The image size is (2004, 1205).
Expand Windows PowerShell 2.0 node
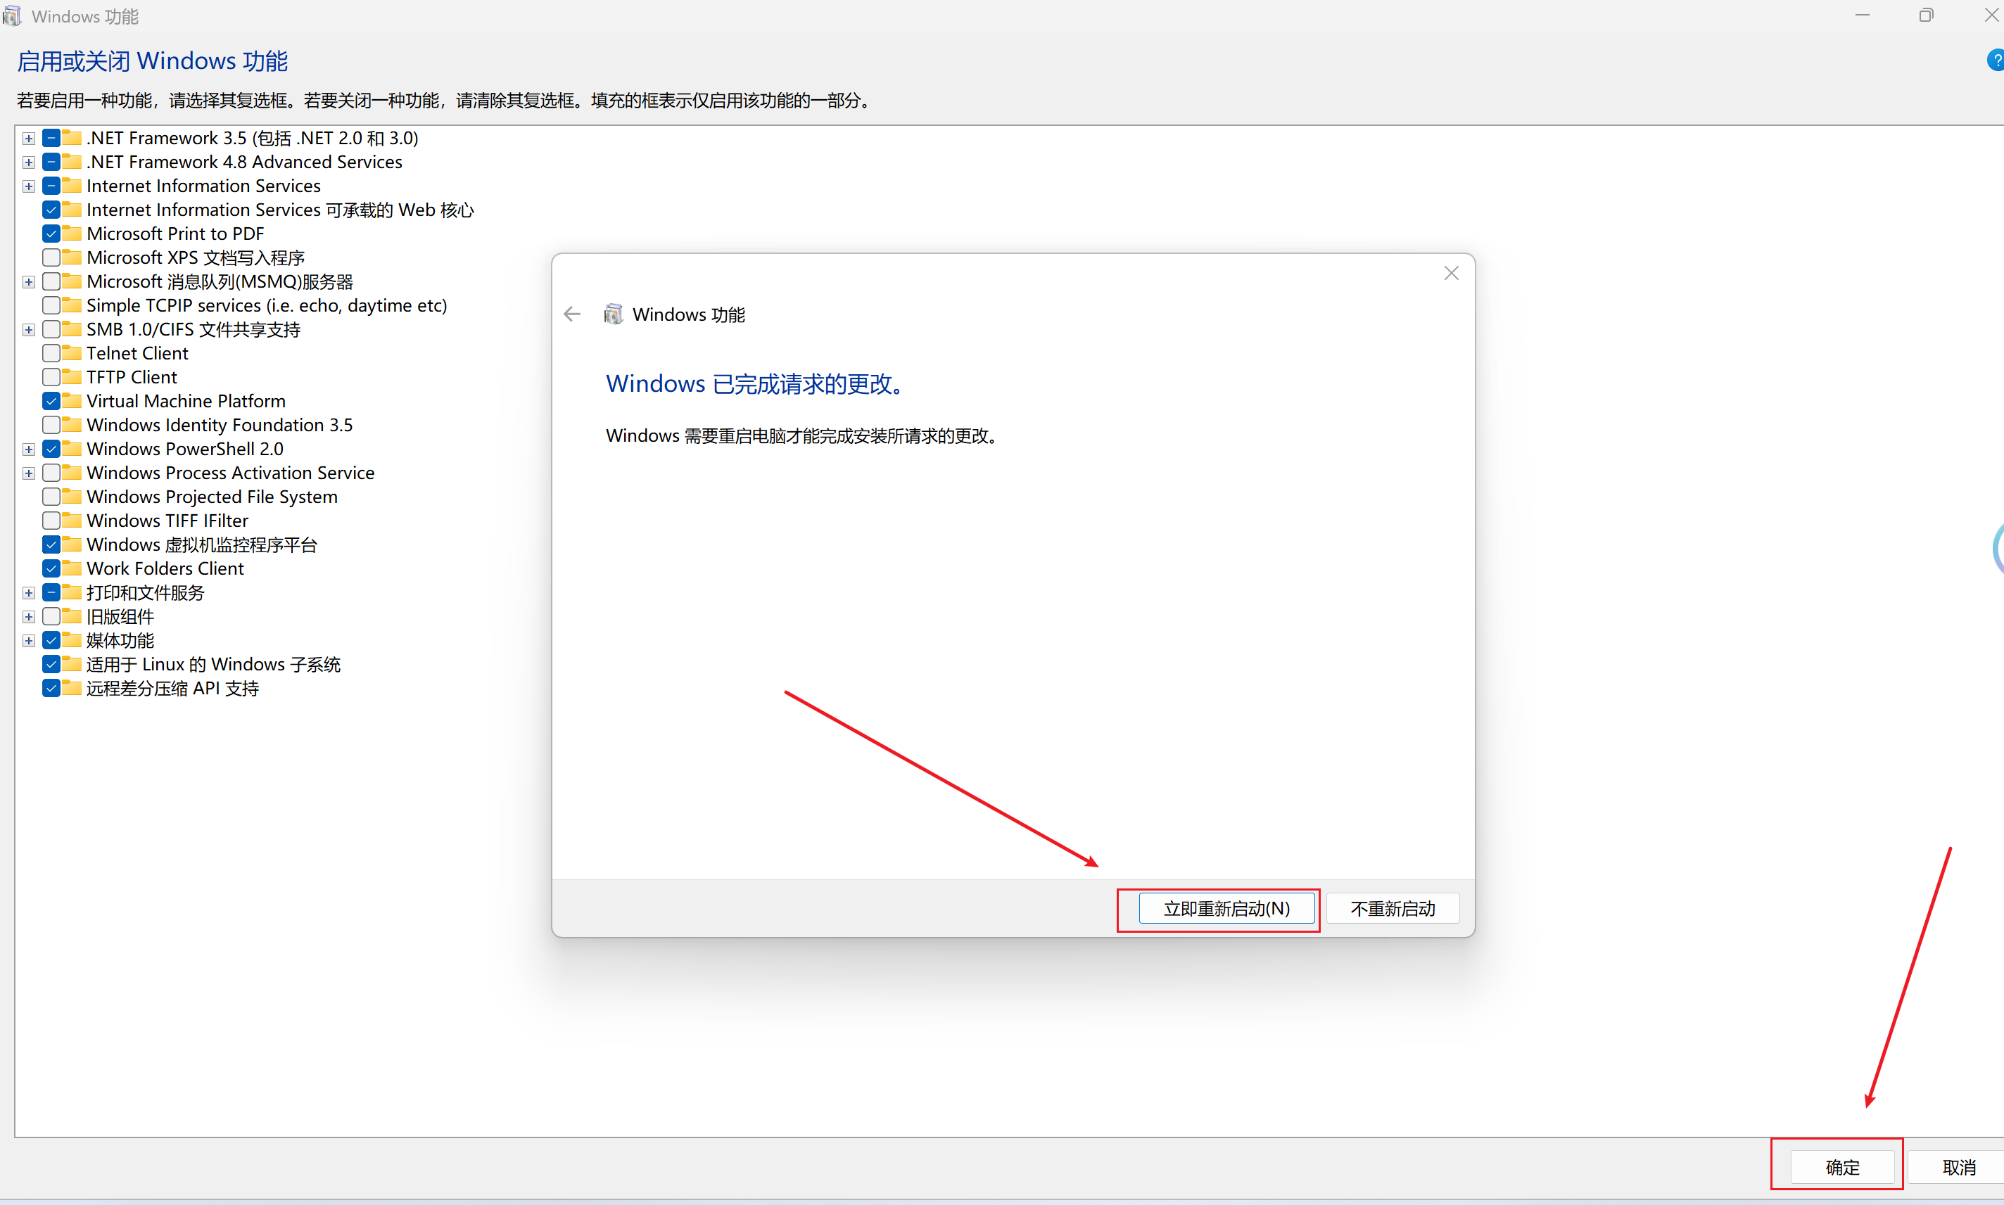28,450
